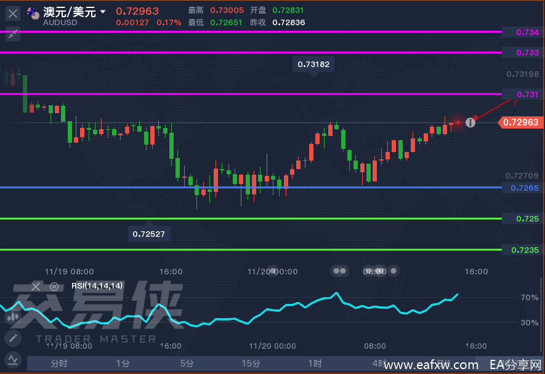Viewport: 545px width, 374px height.
Task: Click the double event dots on time axis
Action: (339, 271)
